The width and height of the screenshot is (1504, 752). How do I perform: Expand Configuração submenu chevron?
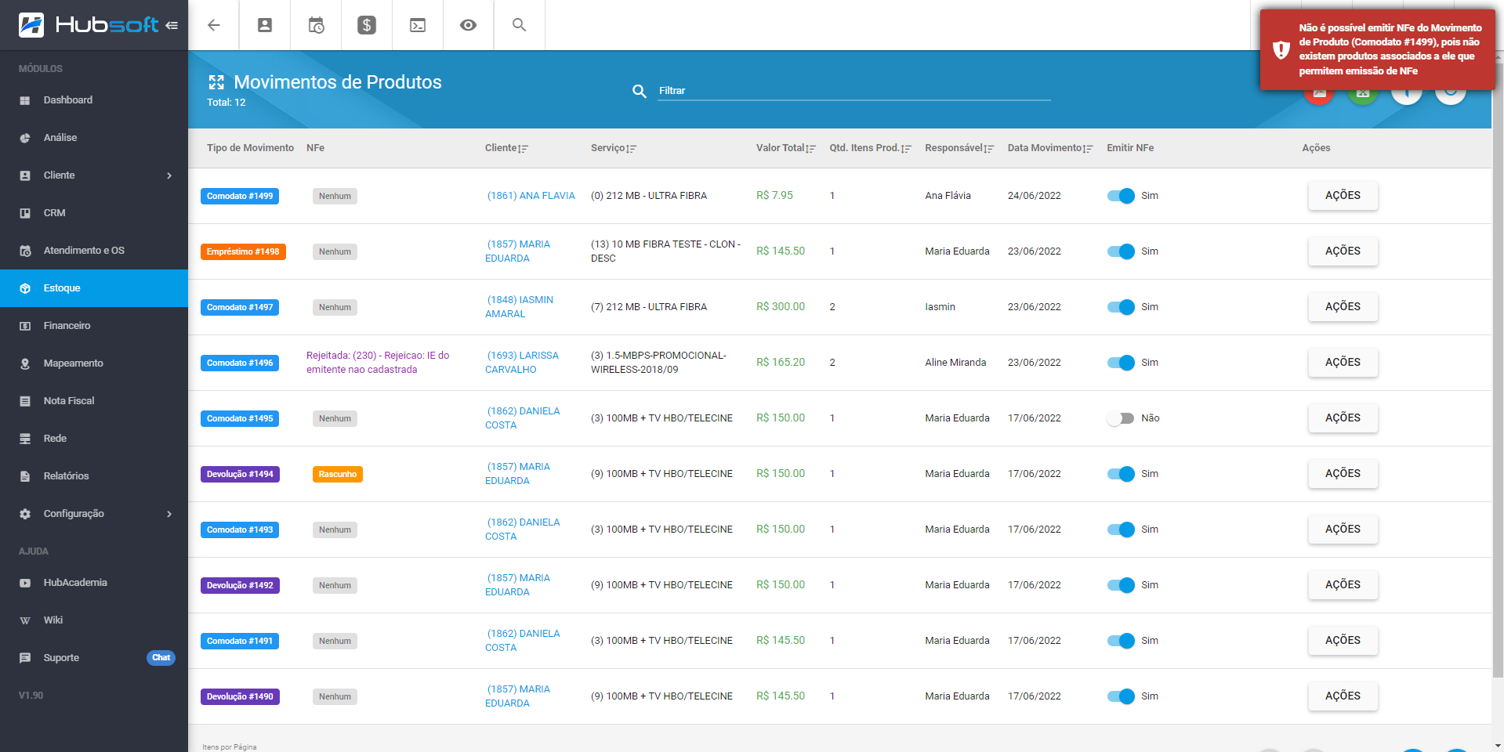[x=169, y=514]
